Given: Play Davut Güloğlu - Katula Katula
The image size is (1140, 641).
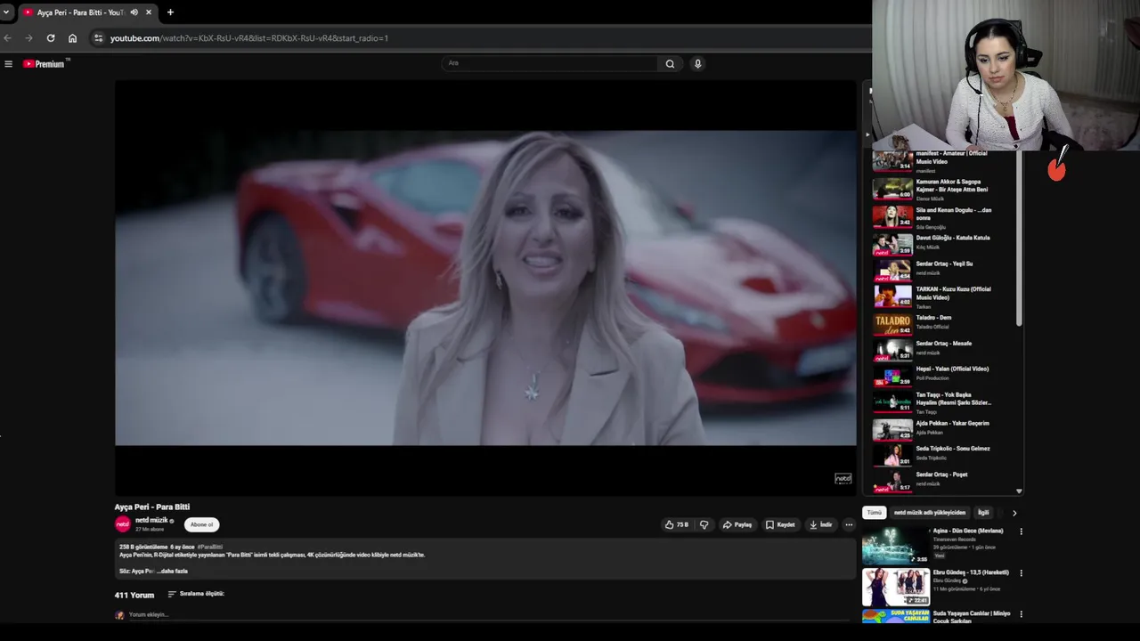Looking at the screenshot, I should 944,244.
